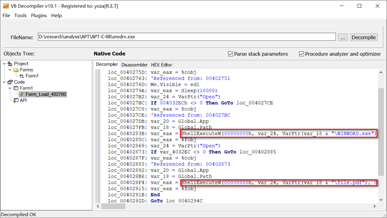Select Form_Load_402700 in the tree
Image resolution: width=387 pixels, height=218 pixels.
[46, 94]
